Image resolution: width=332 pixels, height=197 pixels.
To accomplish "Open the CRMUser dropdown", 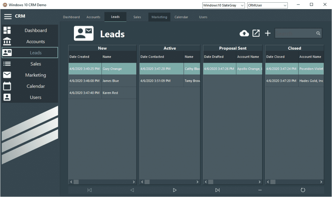I will click(267, 5).
